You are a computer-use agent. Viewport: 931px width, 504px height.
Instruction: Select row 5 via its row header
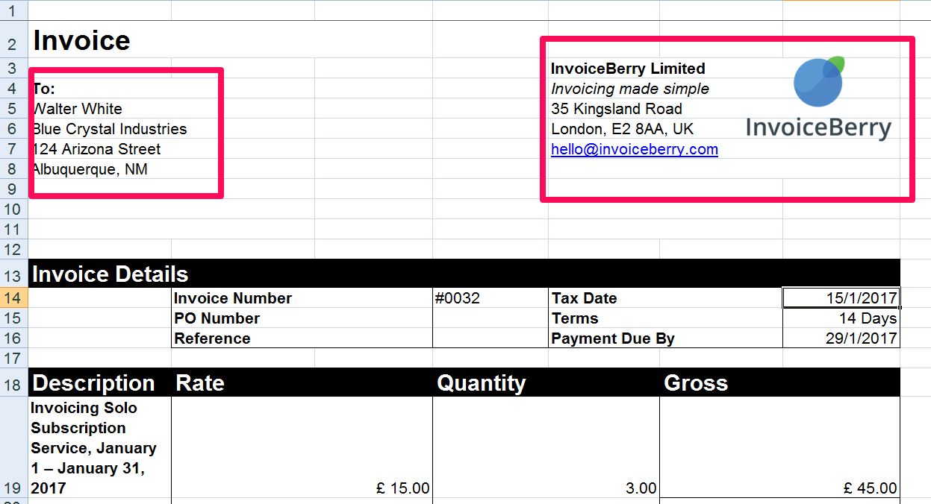point(13,109)
